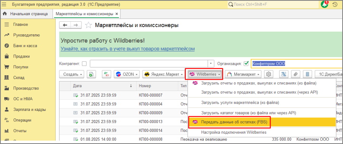Screen dimensions: 343x144
Task: Select Загрузить отчеты о продажах (через API)
Action: click(x=261, y=92)
